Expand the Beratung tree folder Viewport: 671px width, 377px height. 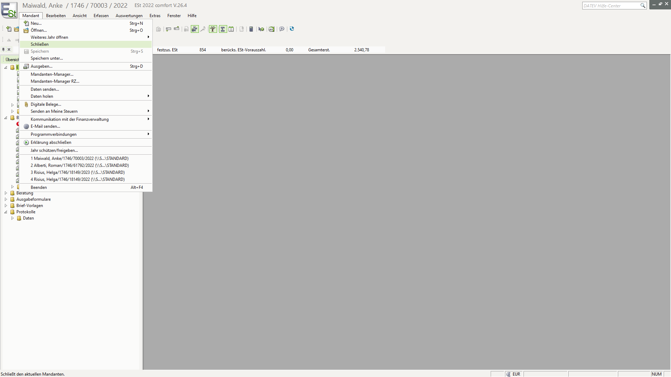[x=6, y=193]
